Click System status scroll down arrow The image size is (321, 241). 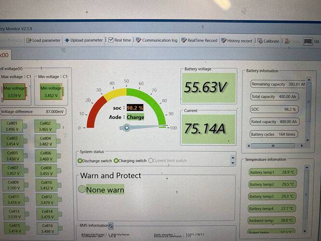click(233, 163)
